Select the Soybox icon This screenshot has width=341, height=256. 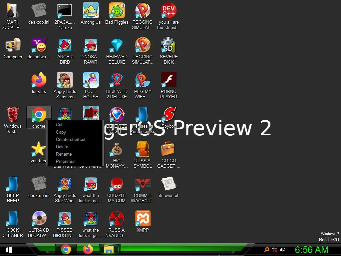coord(169,118)
